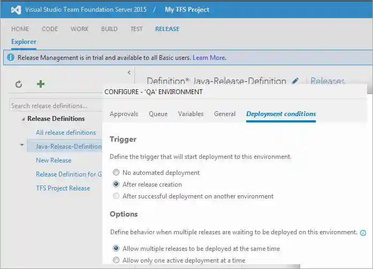Open the Variables tab
This screenshot has height=269, width=373.
coord(191,114)
